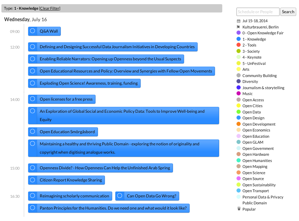Screen dimensions: 299x221
Task: Toggle the circle for Exploding Open Science session
Action: click(x=33, y=83)
